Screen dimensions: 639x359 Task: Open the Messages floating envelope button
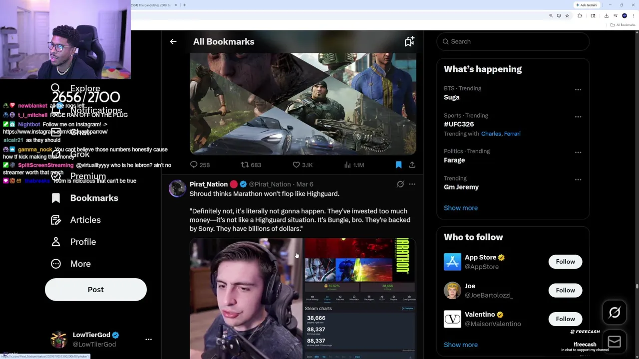(615, 342)
